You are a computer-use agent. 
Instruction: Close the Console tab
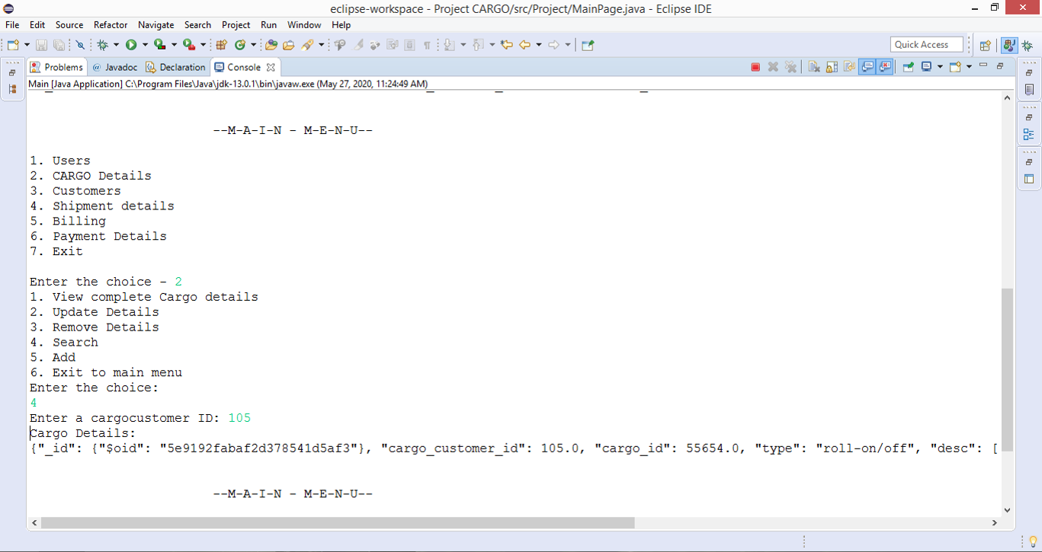click(x=271, y=67)
